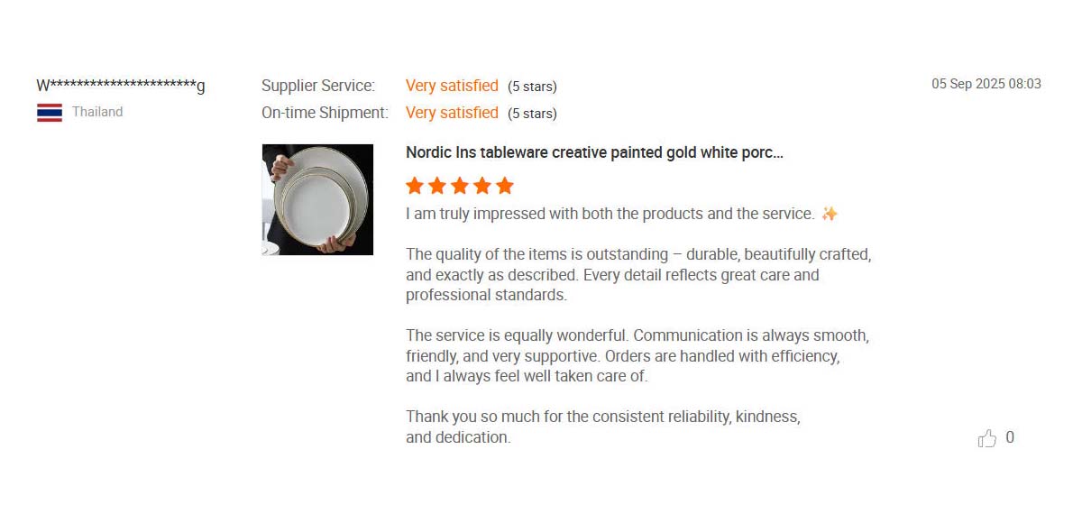Click the review date 05 Sep 2025
Viewport: 1082px width, 523px height.
click(986, 84)
